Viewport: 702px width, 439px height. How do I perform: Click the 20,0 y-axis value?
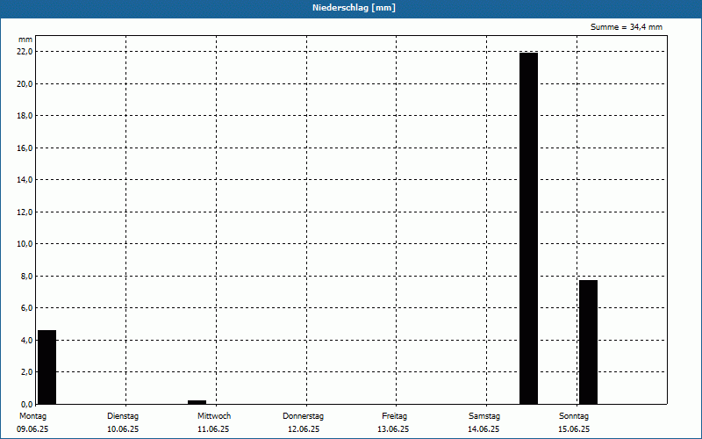[x=25, y=83]
